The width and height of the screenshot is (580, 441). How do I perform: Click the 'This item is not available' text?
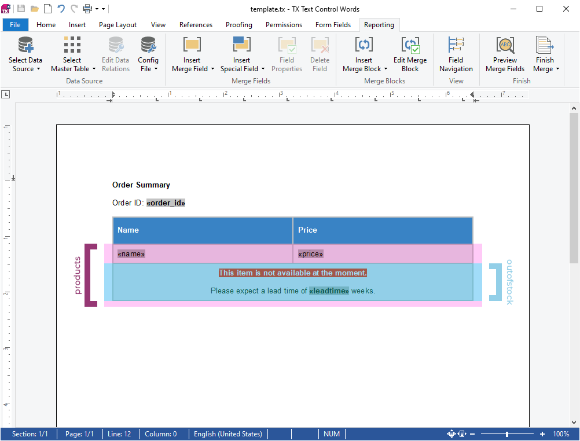pos(292,273)
